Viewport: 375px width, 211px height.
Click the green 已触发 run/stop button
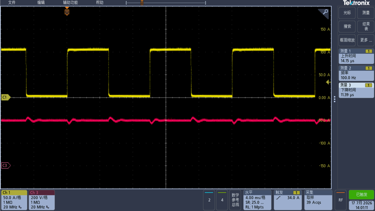tap(361, 194)
